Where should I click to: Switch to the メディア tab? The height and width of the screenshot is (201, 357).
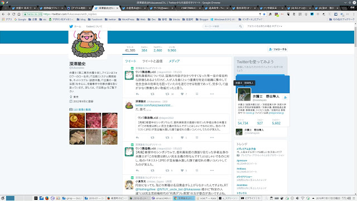click(x=174, y=61)
